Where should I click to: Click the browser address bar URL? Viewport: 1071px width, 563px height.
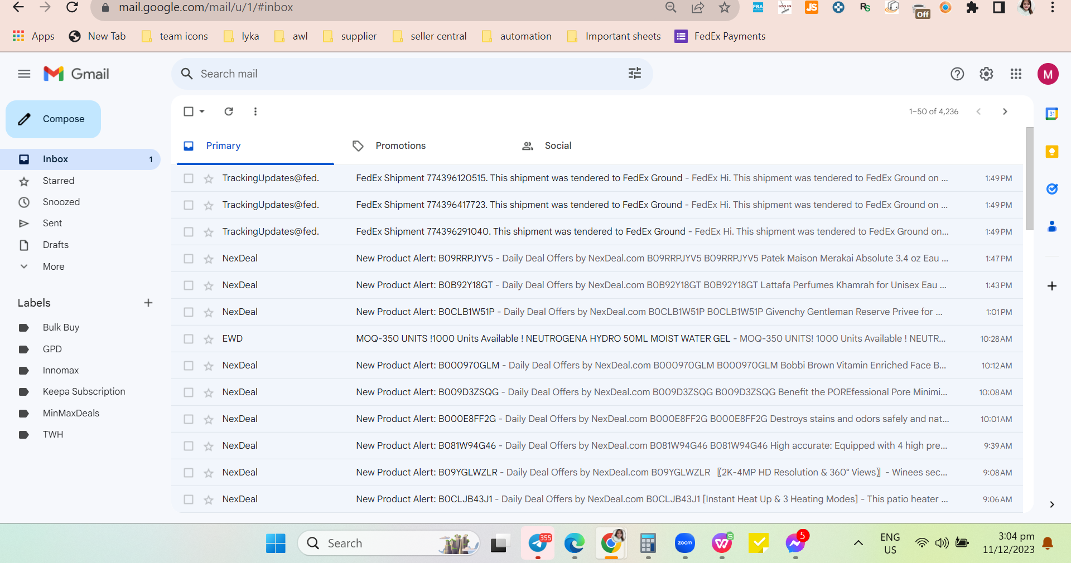(206, 7)
